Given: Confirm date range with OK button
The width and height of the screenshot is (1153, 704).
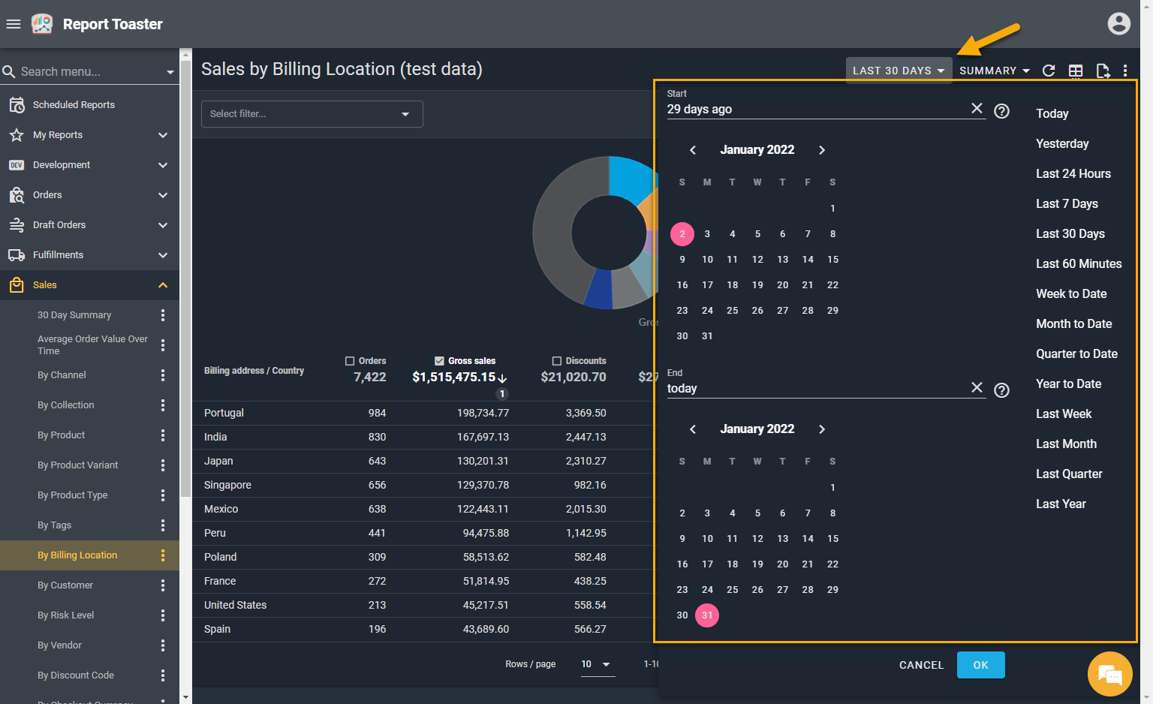Looking at the screenshot, I should (x=980, y=665).
